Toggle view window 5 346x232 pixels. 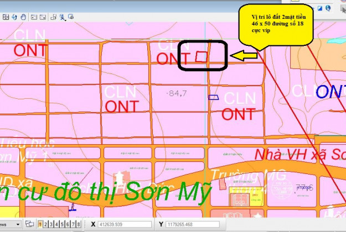pos(62,224)
